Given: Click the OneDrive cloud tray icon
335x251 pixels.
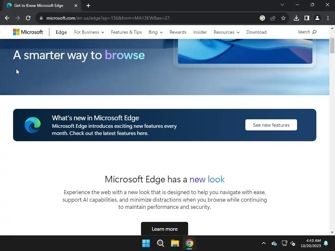Looking at the screenshot, I should point(274,243).
